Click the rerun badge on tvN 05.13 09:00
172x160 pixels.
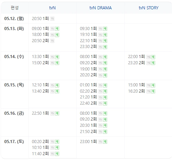click(x=57, y=29)
